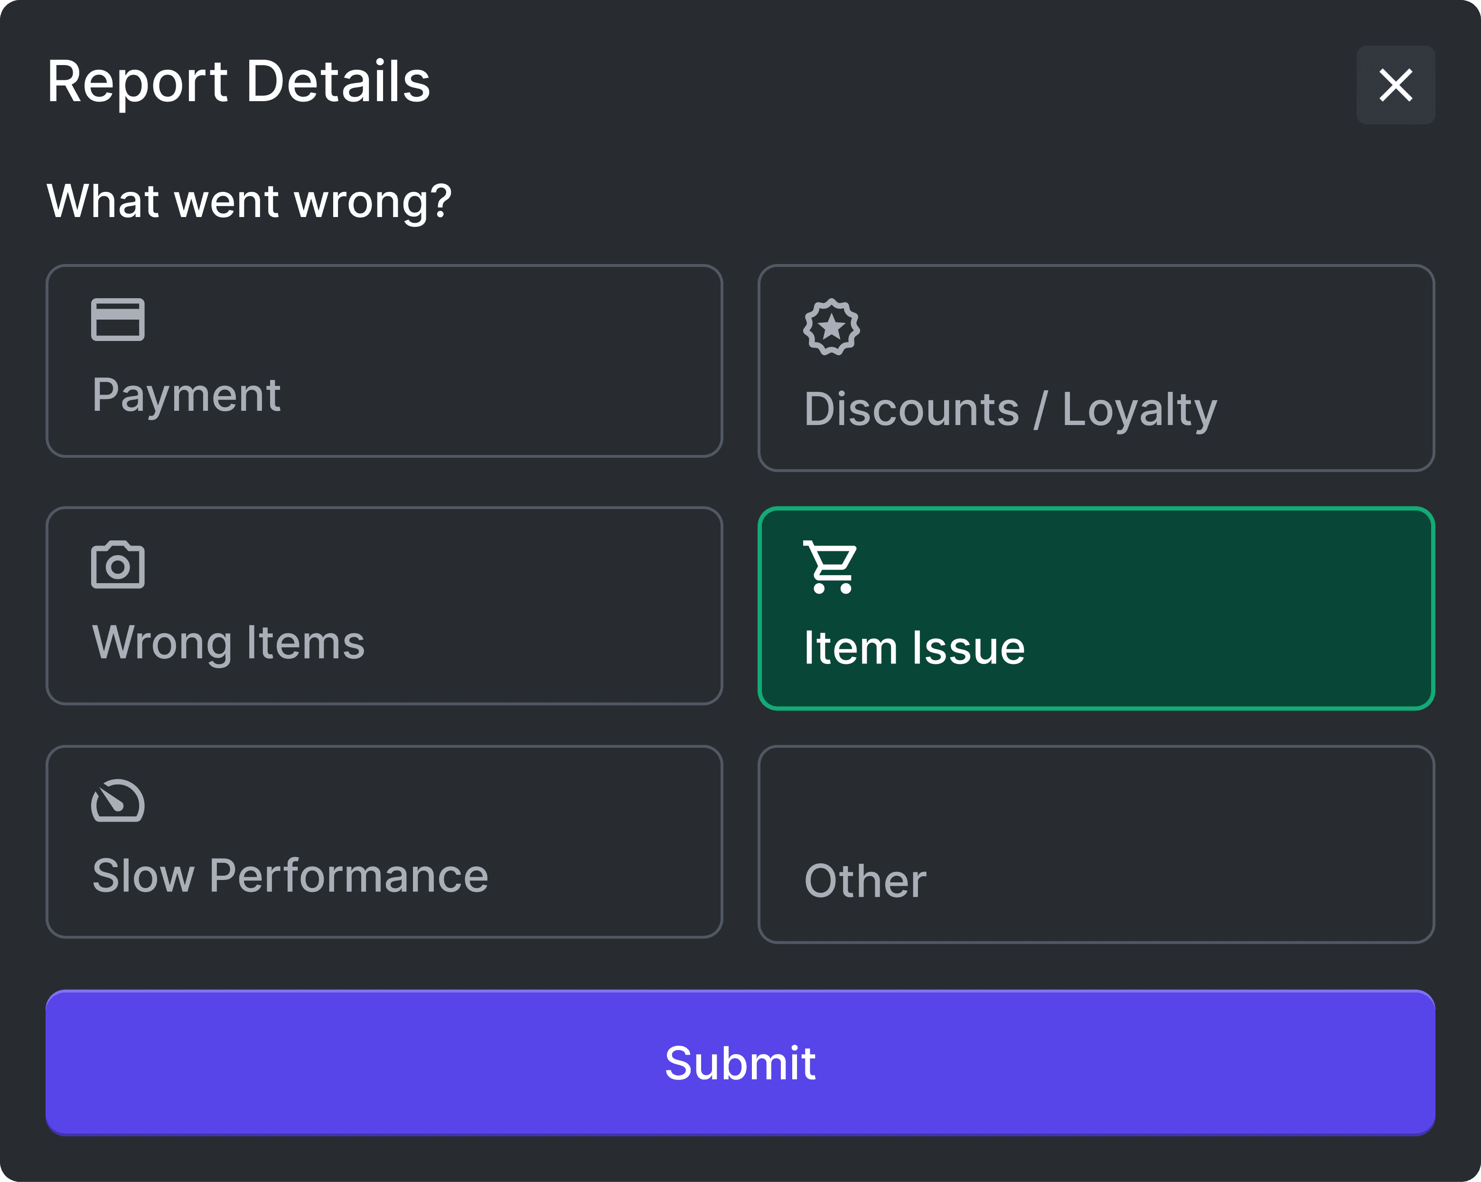The width and height of the screenshot is (1481, 1182).
Task: Click the "Item Issue" text label
Action: [914, 648]
